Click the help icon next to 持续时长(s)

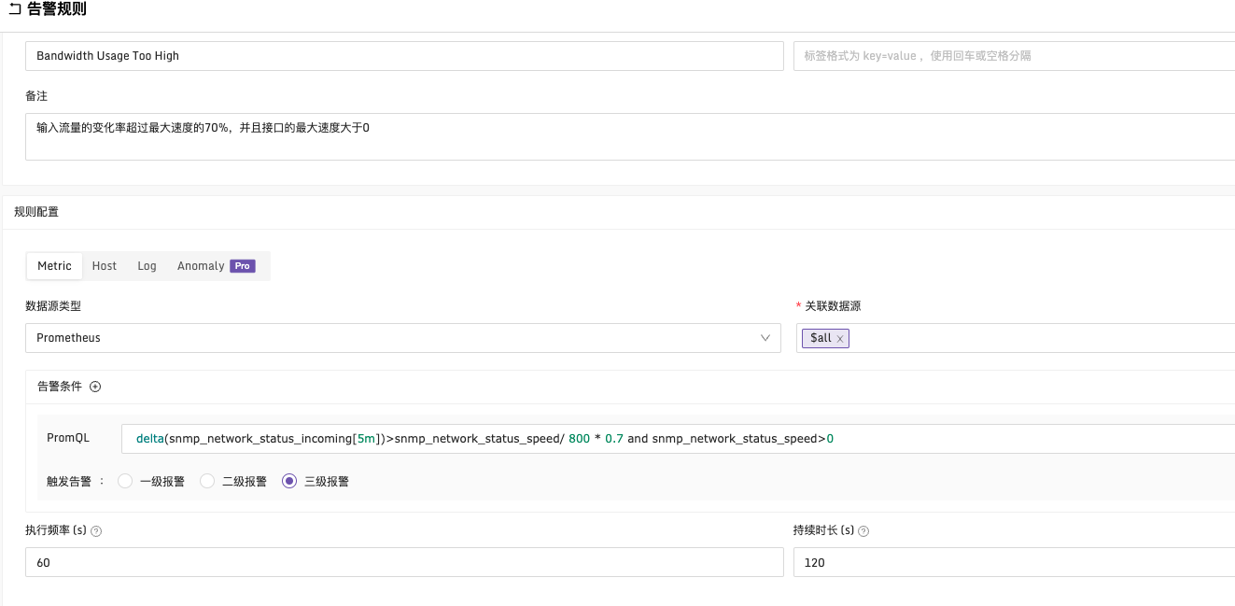pyautogui.click(x=863, y=530)
